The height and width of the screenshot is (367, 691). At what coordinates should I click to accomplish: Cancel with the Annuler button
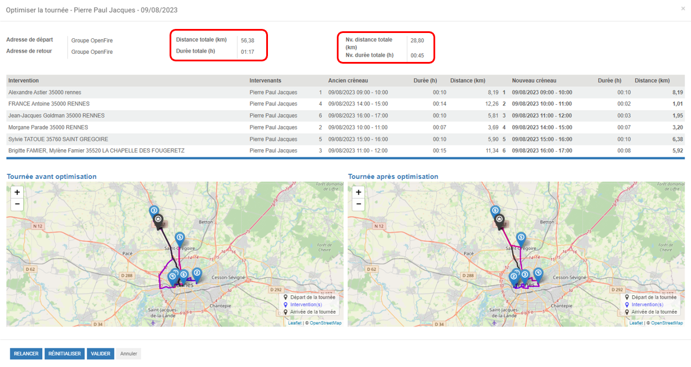point(128,354)
